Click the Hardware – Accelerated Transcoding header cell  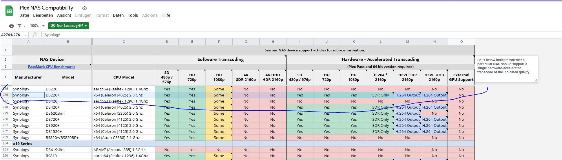(380, 59)
